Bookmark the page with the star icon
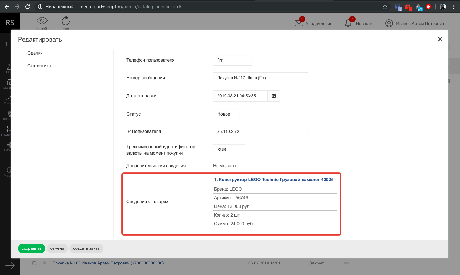The width and height of the screenshot is (460, 275). 385,7
